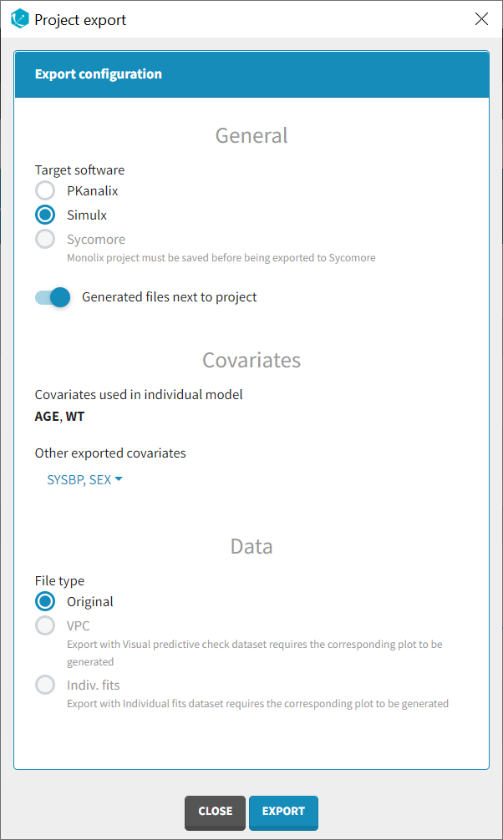Click the General section heading
Image resolution: width=503 pixels, height=840 pixels.
point(251,135)
